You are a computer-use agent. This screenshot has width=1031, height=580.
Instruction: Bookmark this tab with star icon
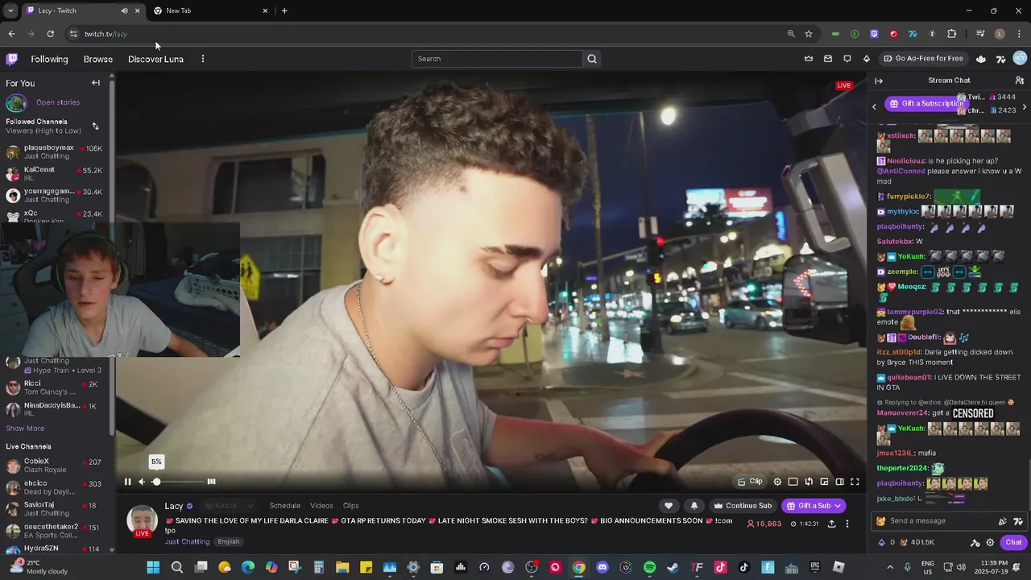tap(809, 34)
